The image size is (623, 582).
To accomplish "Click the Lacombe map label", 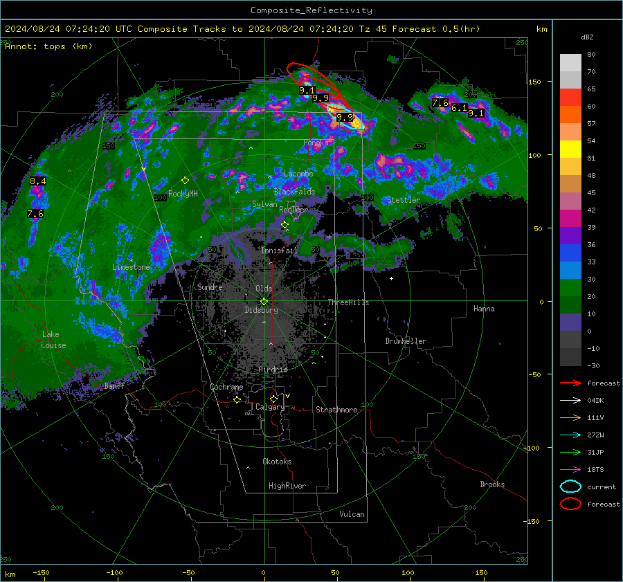I will pos(298,174).
